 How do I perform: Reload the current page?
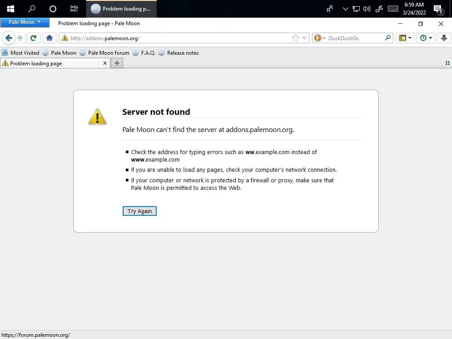(x=34, y=38)
